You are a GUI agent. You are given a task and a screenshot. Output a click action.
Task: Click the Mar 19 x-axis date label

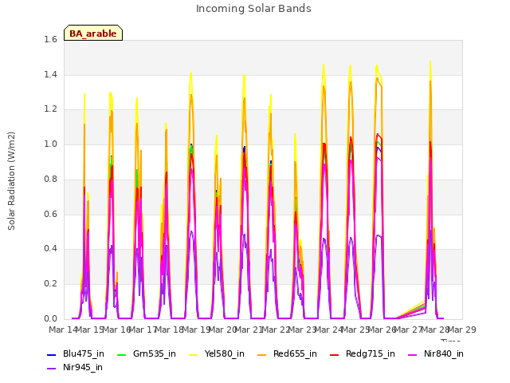(x=196, y=330)
